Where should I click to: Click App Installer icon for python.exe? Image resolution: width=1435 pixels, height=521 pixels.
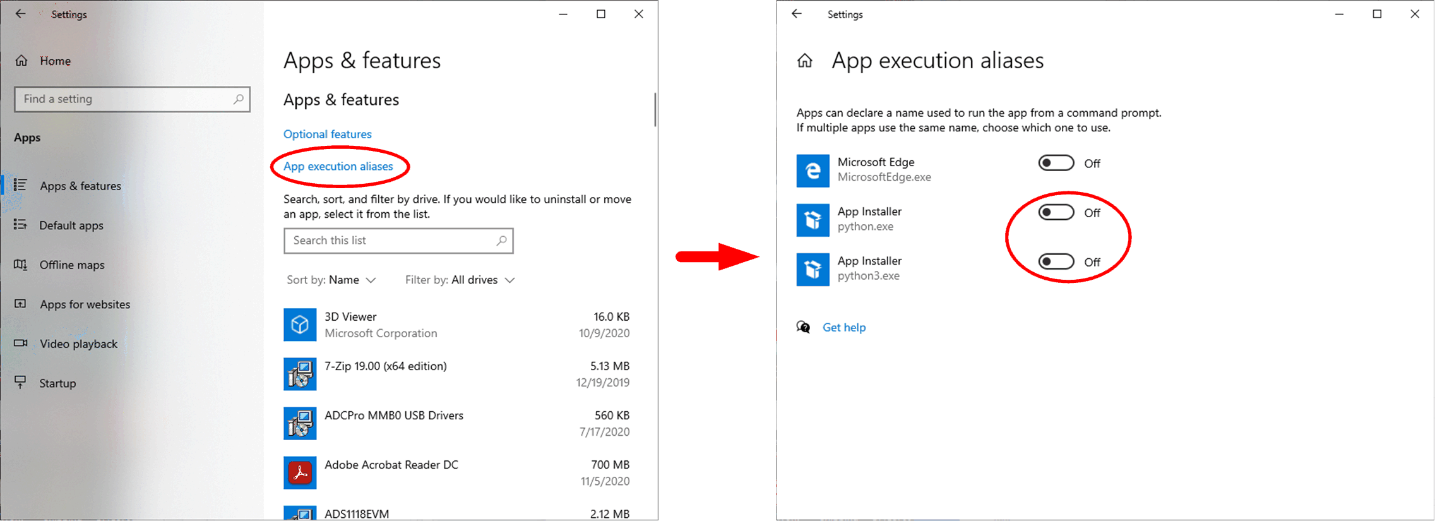pos(813,220)
